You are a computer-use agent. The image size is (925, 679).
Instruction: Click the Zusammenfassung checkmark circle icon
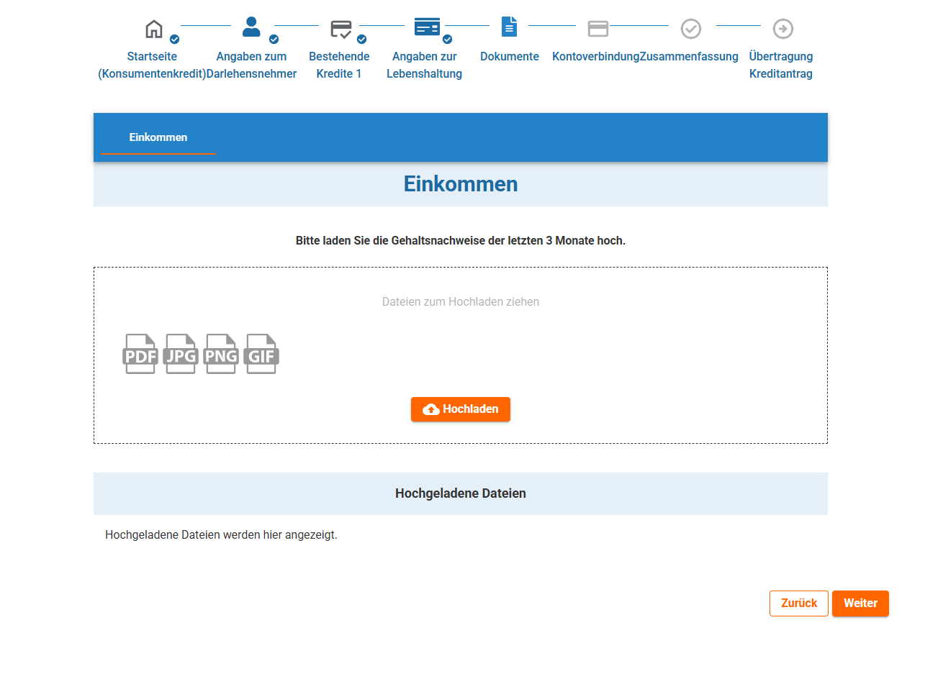pos(690,29)
